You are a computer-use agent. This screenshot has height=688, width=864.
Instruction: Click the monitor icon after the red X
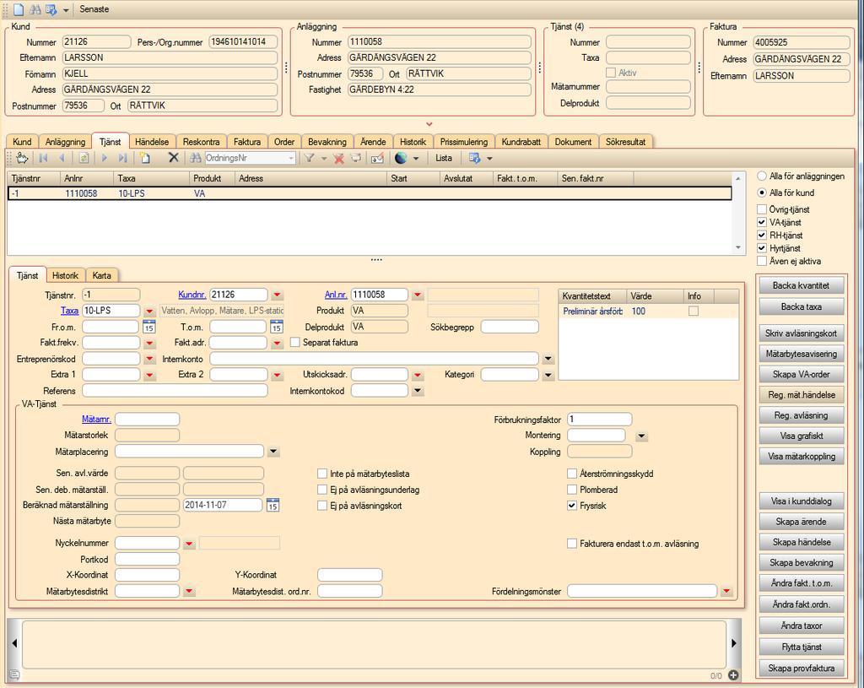pyautogui.click(x=357, y=158)
